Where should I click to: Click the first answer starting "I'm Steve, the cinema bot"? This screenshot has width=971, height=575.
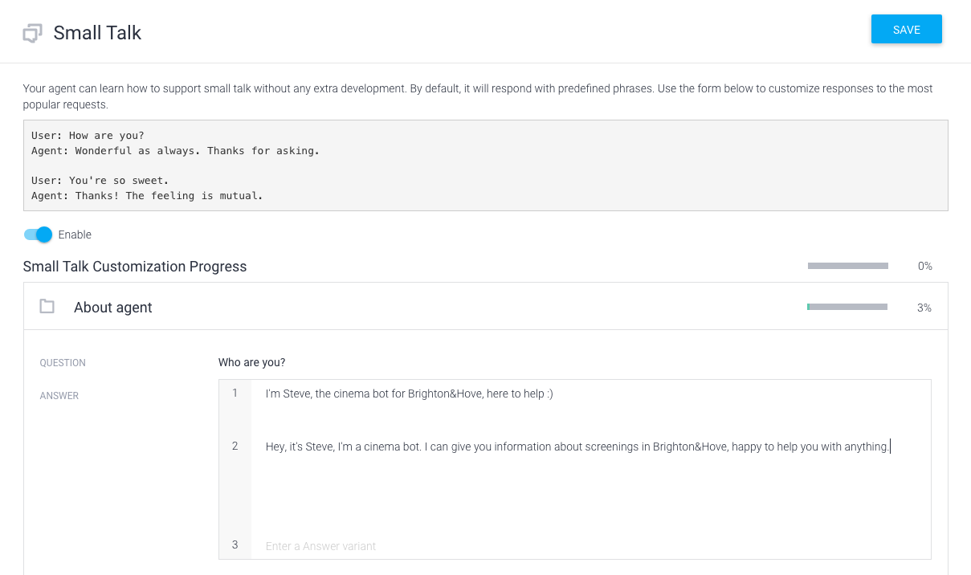[x=409, y=394]
